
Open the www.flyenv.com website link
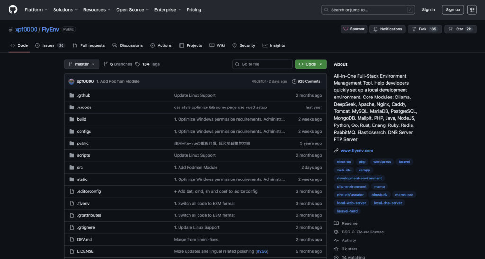tap(357, 151)
